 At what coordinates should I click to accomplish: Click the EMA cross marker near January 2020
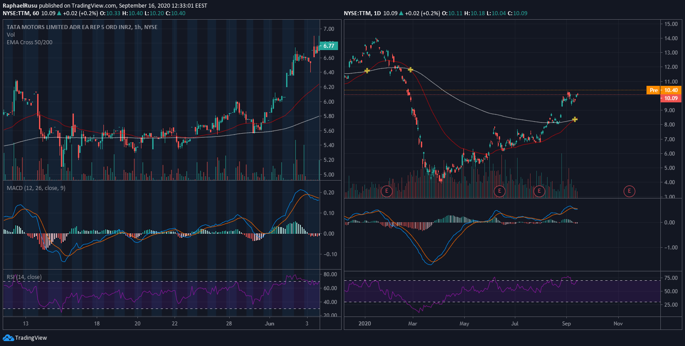pos(367,71)
